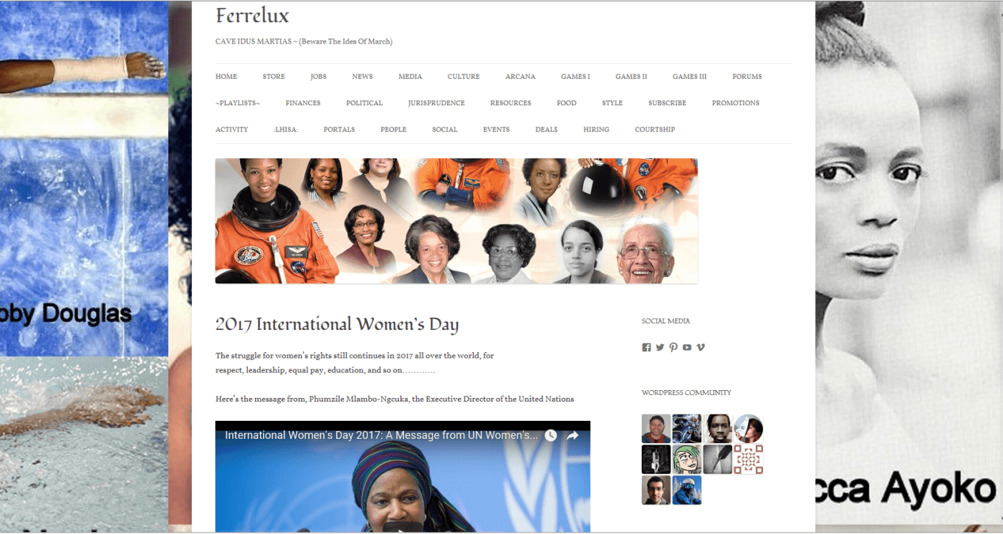Select the JURISPRUDENCE menu item
This screenshot has width=1003, height=534.
coord(436,103)
